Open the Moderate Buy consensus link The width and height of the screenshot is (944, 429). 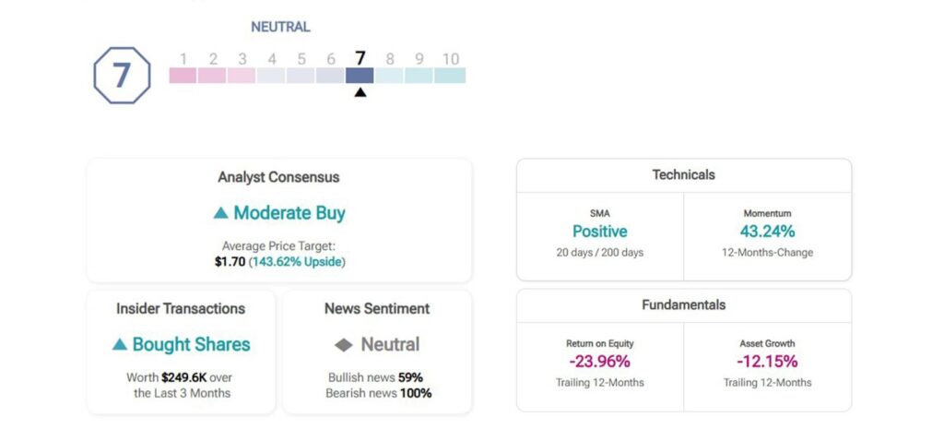point(289,213)
